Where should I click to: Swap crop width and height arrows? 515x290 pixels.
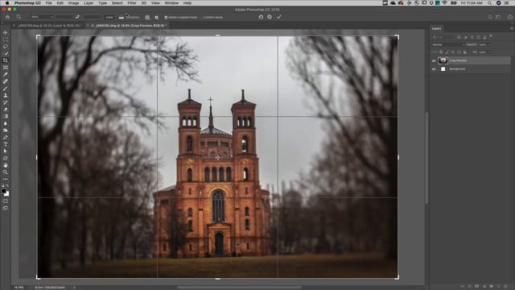[x=77, y=17]
